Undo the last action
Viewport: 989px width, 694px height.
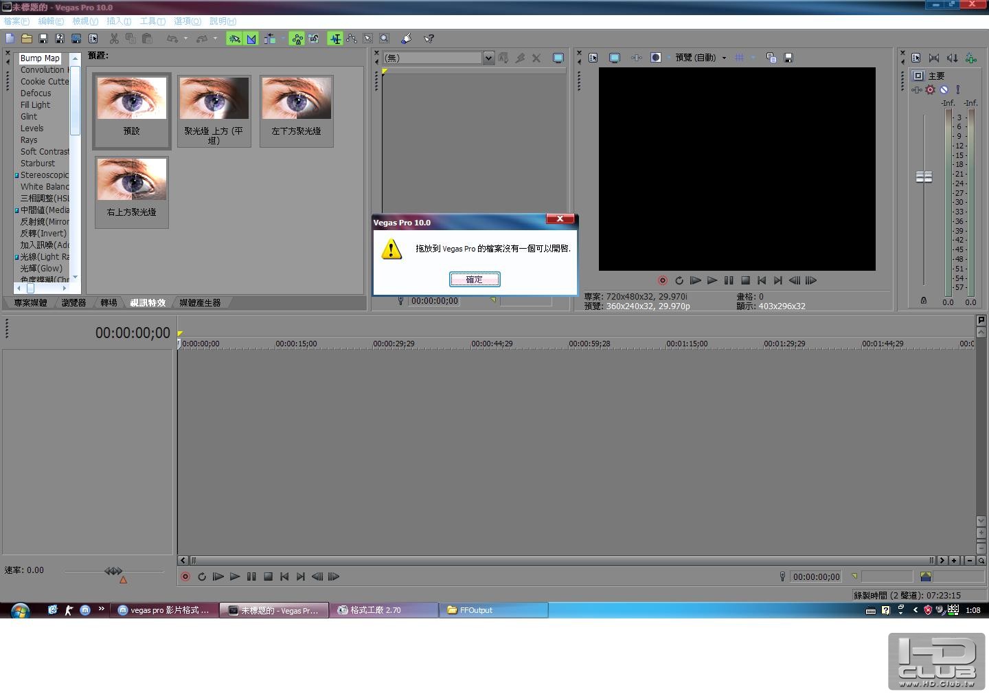coord(172,38)
